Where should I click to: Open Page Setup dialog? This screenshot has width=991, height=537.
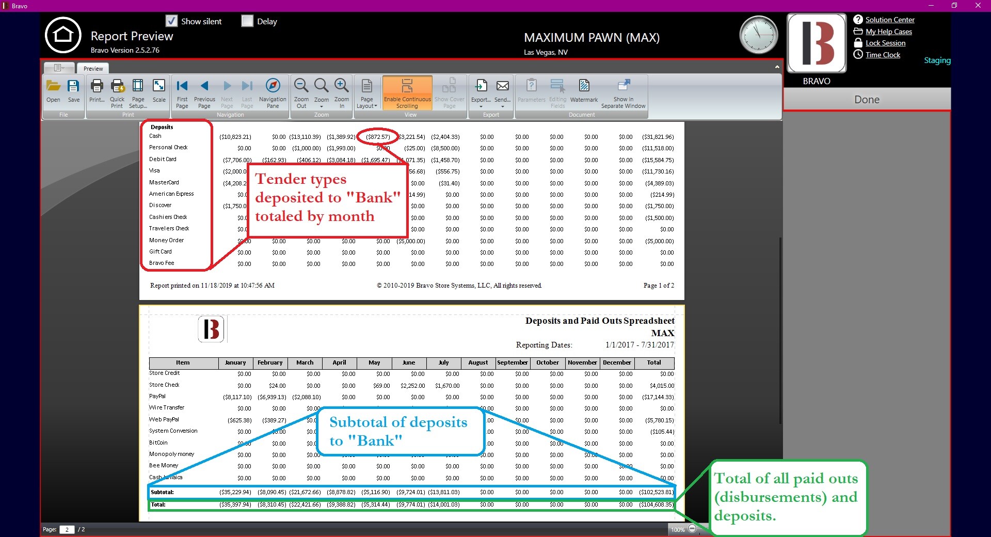[x=138, y=93]
